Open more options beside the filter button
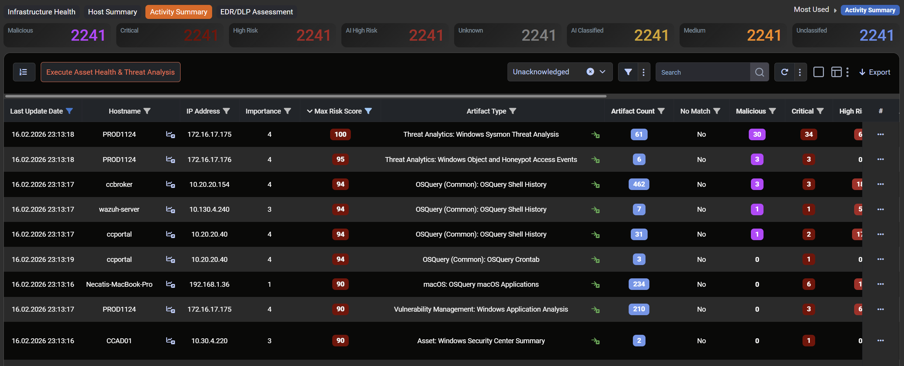Screen dimensions: 904x366 click(643, 72)
